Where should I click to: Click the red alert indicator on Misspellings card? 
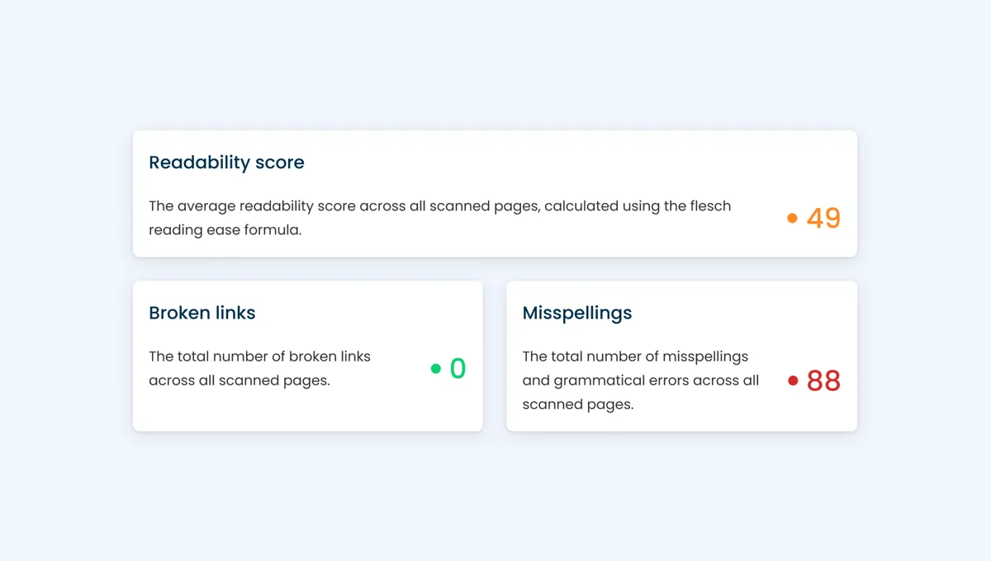pyautogui.click(x=794, y=381)
